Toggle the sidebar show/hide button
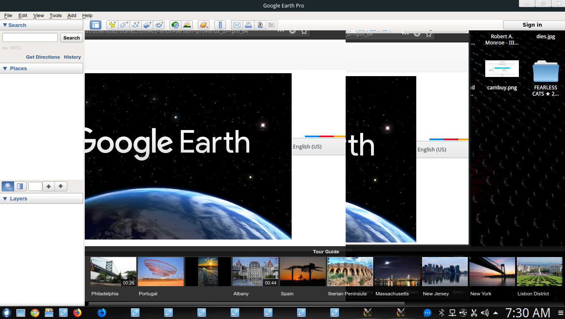Screen dimensions: 565x319 click(96, 25)
